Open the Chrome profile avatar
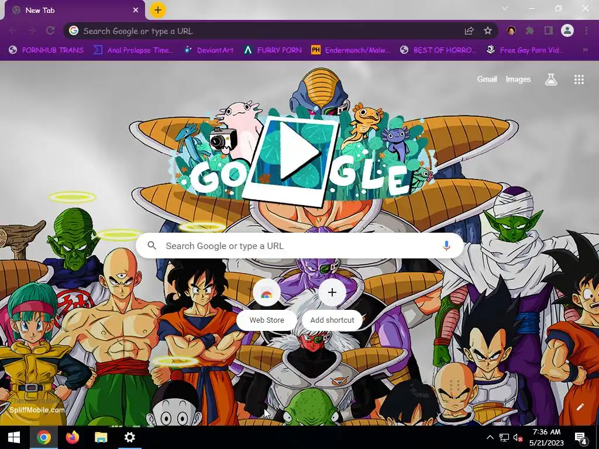Viewport: 599px width, 449px height. click(x=567, y=30)
